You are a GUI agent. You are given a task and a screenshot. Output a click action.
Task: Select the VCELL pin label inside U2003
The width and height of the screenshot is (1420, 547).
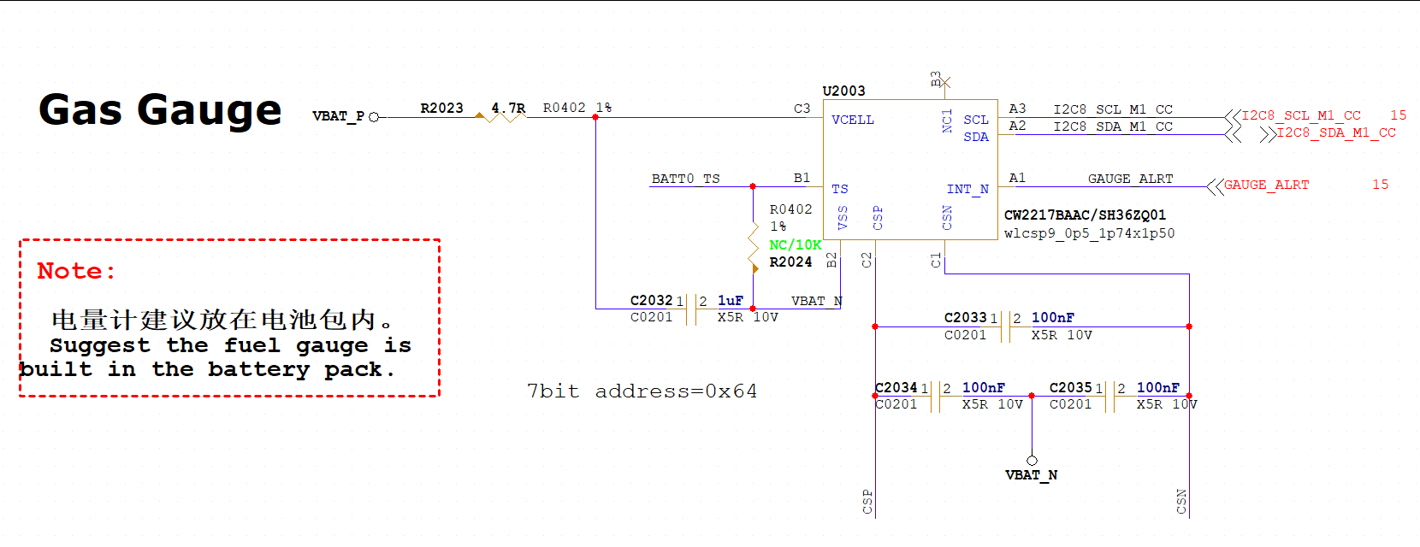[x=852, y=120]
